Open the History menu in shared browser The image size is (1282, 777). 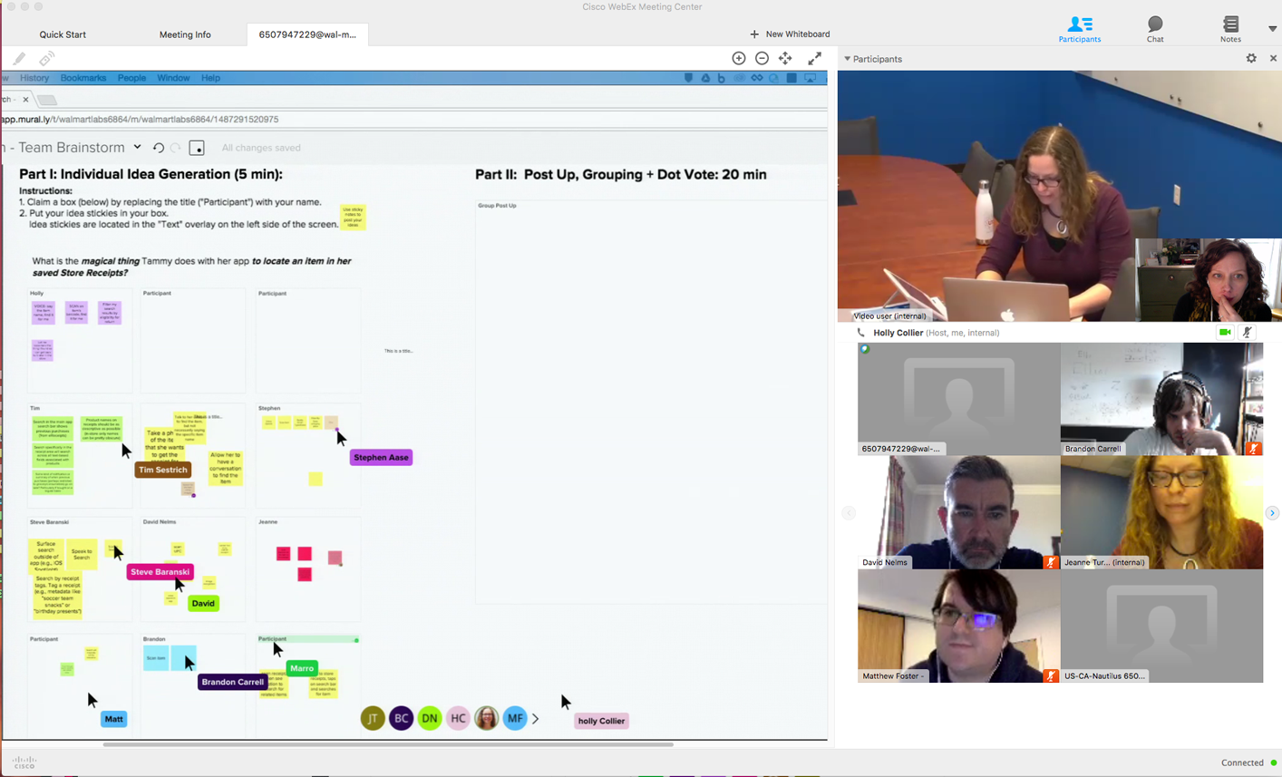click(x=34, y=78)
